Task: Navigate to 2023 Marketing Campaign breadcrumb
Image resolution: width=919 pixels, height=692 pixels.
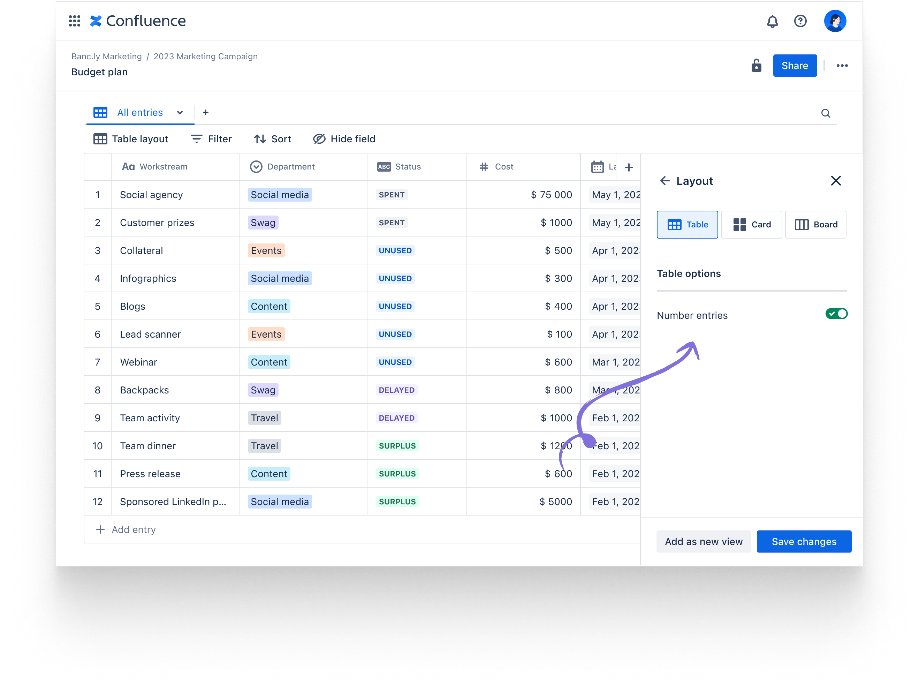Action: point(205,56)
